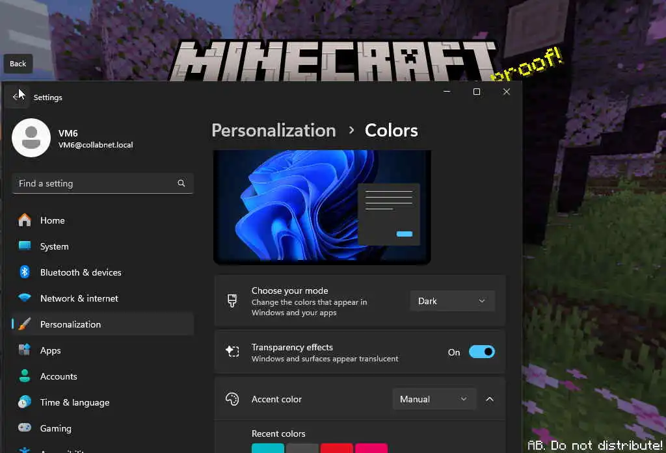Screen dimensions: 666x453
Task: Click the Accent color palette icon
Action: pyautogui.click(x=232, y=399)
